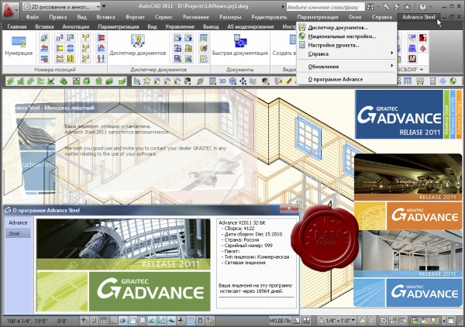Select Национальные настройки... menu entry
The height and width of the screenshot is (327, 465).
pos(347,36)
